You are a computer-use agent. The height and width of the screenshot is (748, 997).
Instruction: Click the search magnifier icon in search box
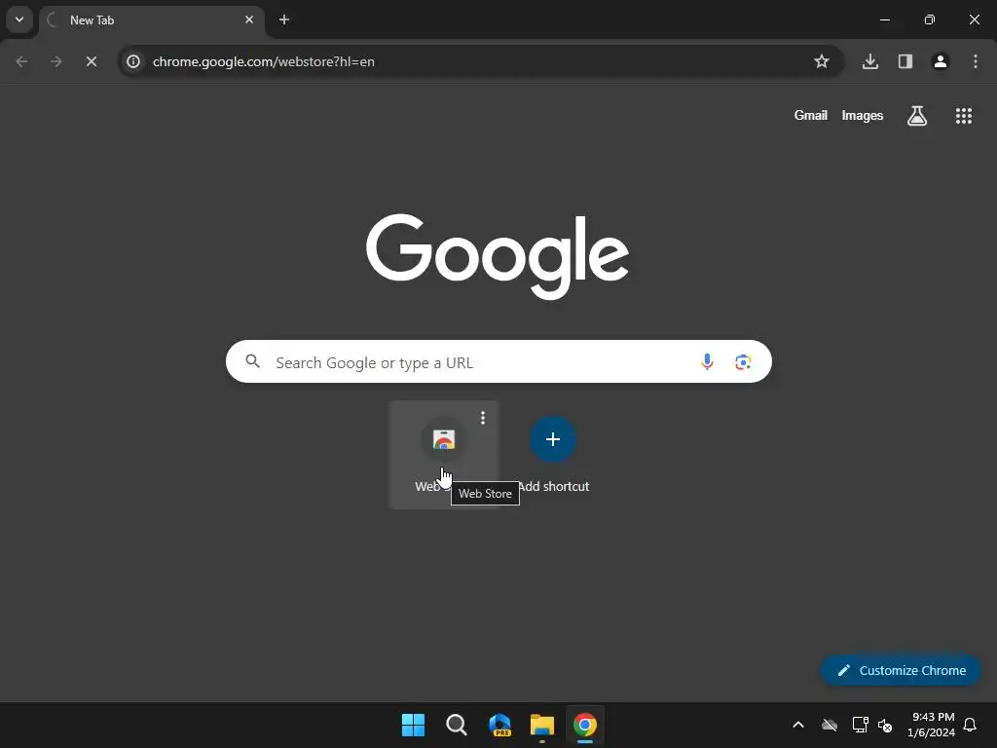pyautogui.click(x=252, y=362)
